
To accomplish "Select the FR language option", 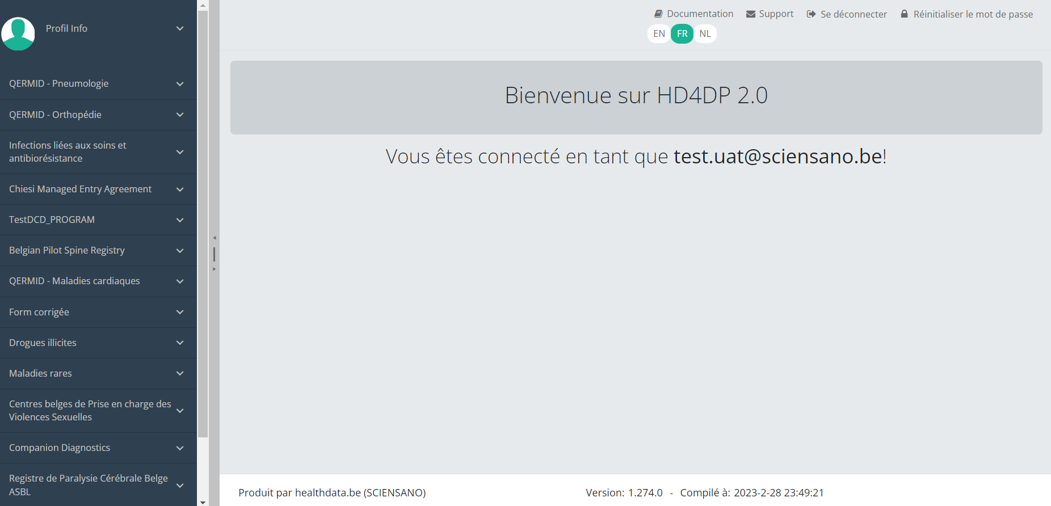I will 682,34.
